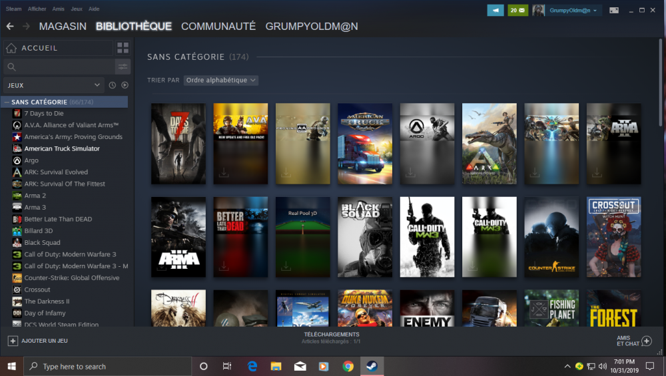Switch to the Bibliothèque tab

134,27
